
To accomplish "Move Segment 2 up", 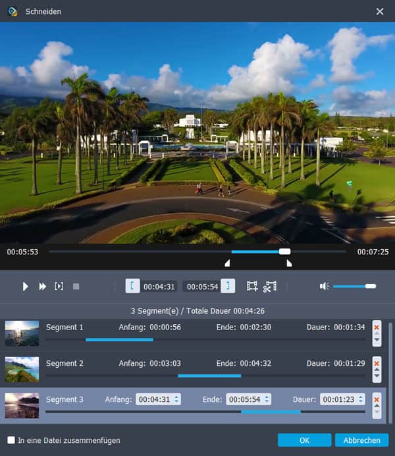I will coord(377,370).
